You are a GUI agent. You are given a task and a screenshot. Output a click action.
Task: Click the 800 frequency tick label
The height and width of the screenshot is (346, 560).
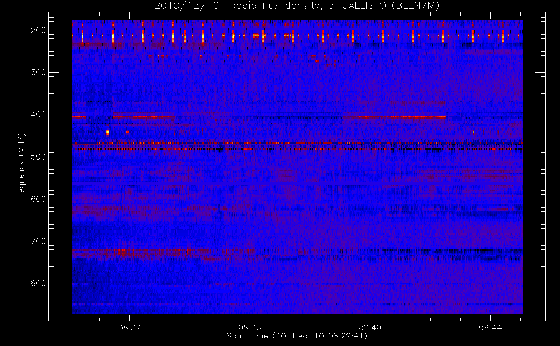(38, 283)
